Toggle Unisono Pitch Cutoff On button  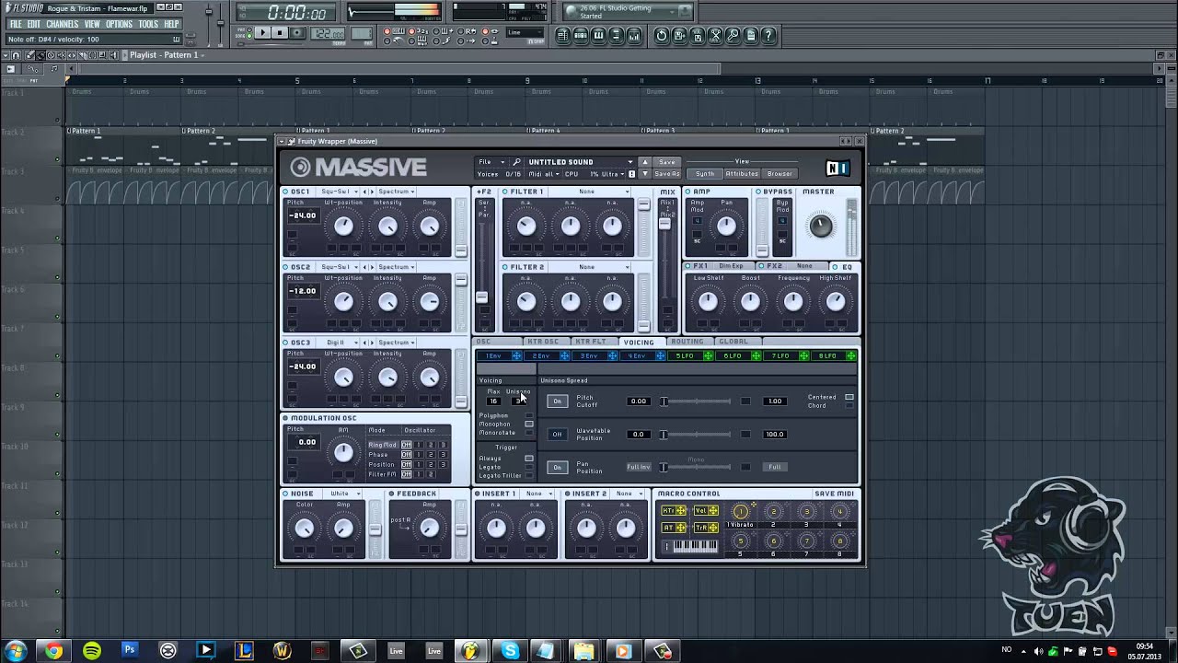[x=557, y=401]
